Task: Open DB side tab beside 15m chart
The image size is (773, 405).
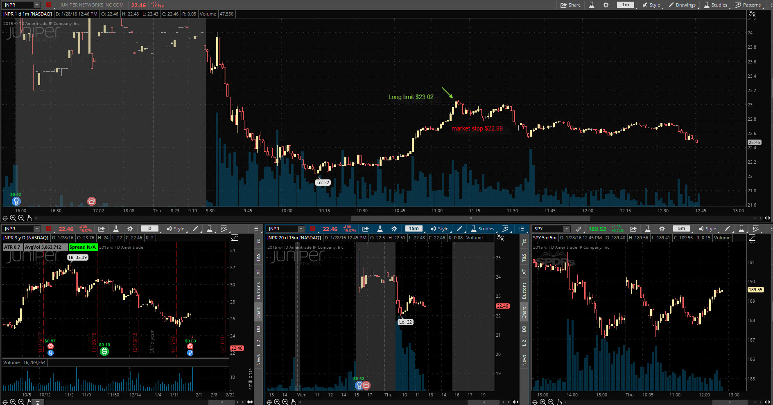Action: 524,329
